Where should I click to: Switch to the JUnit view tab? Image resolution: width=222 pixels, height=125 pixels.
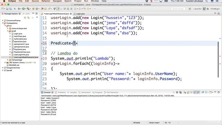(x=26, y=14)
